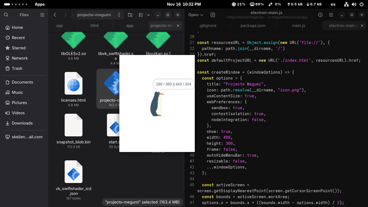Click the search folder icon in Files
The height and width of the screenshot is (207, 368).
[x=130, y=15]
